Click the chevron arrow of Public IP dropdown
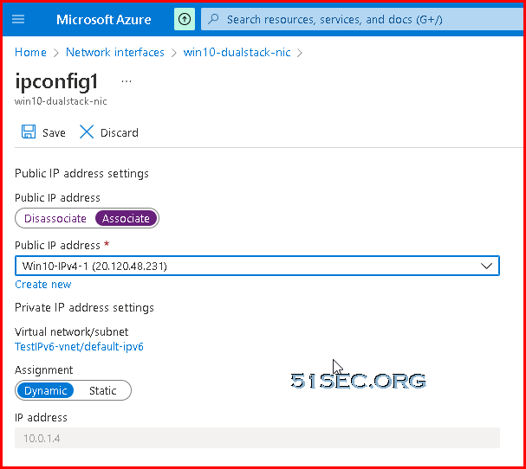526x469 pixels. 486,266
